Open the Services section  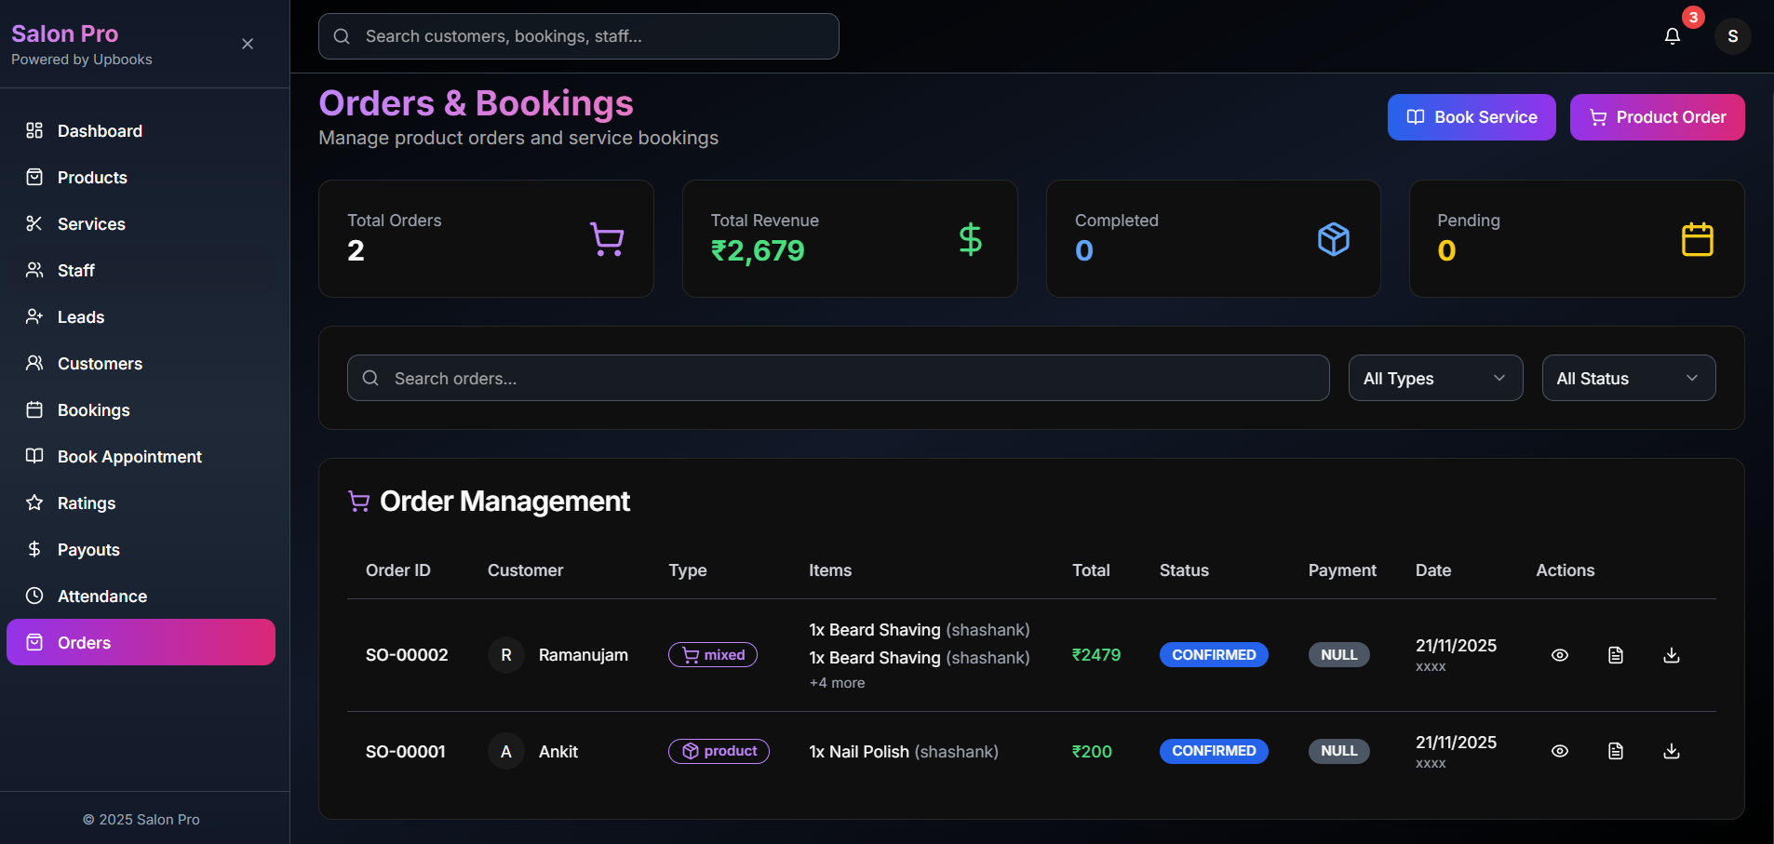tap(91, 223)
